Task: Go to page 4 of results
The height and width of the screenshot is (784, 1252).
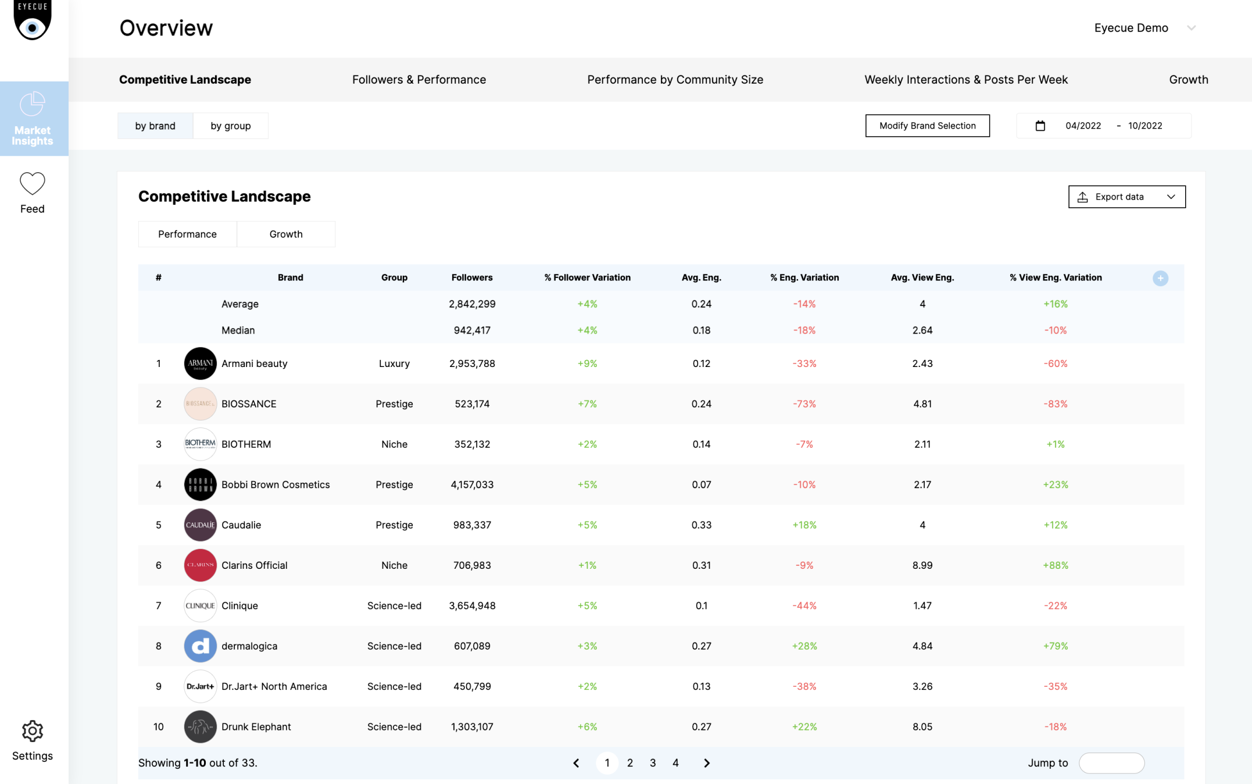Action: pyautogui.click(x=675, y=763)
